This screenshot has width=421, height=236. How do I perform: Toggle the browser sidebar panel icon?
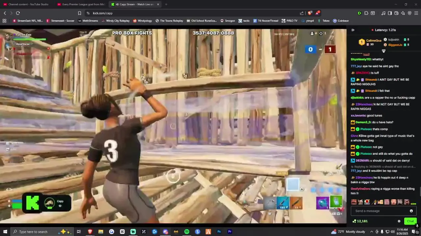pyautogui.click(x=390, y=13)
